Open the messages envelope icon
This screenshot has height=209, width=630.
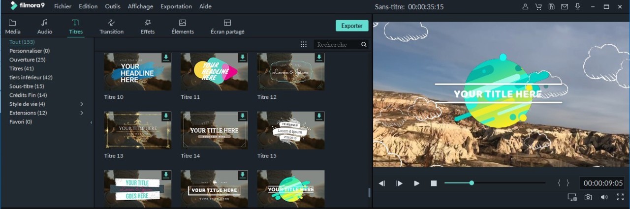[565, 6]
